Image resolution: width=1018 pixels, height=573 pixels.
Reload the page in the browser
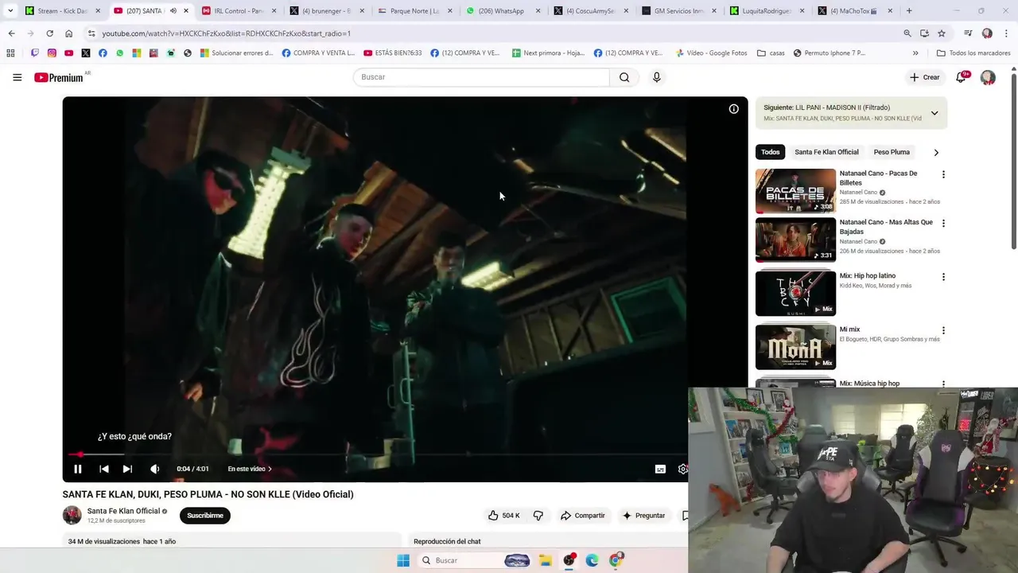click(49, 33)
